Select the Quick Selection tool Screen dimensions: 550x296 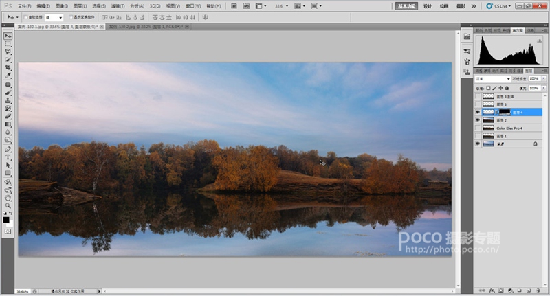(8, 60)
